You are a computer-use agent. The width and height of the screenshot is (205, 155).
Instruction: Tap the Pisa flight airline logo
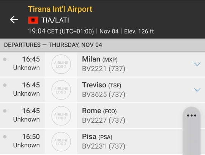(61, 142)
